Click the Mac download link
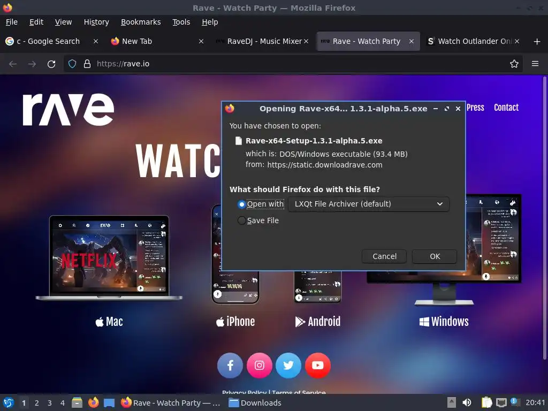 click(x=109, y=322)
